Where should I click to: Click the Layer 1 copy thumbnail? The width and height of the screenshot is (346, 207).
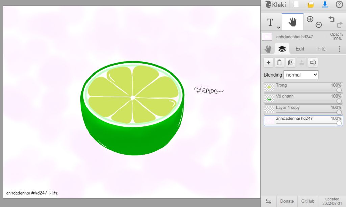tap(269, 110)
